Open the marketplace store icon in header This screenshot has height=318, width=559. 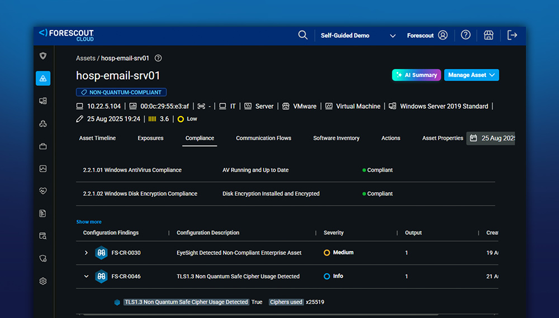[x=489, y=35]
